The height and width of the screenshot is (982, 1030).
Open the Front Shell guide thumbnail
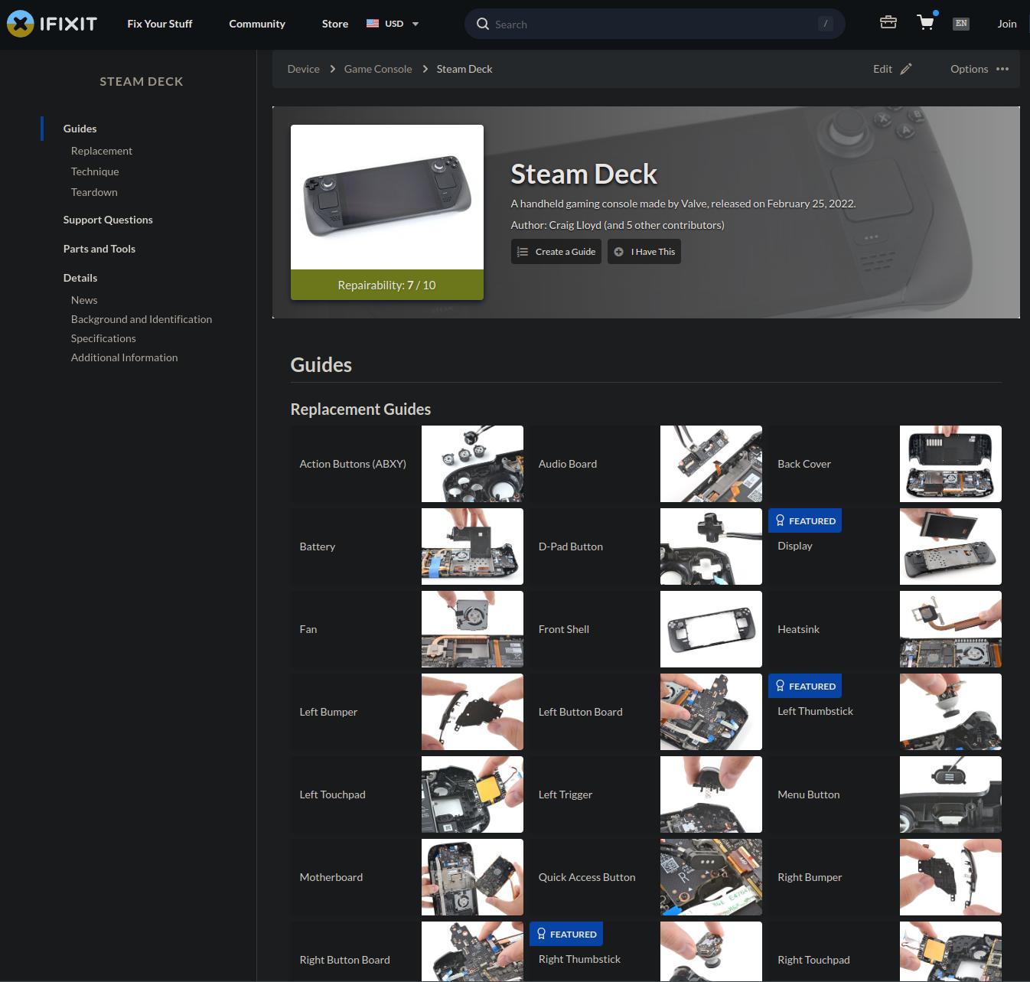coord(711,629)
